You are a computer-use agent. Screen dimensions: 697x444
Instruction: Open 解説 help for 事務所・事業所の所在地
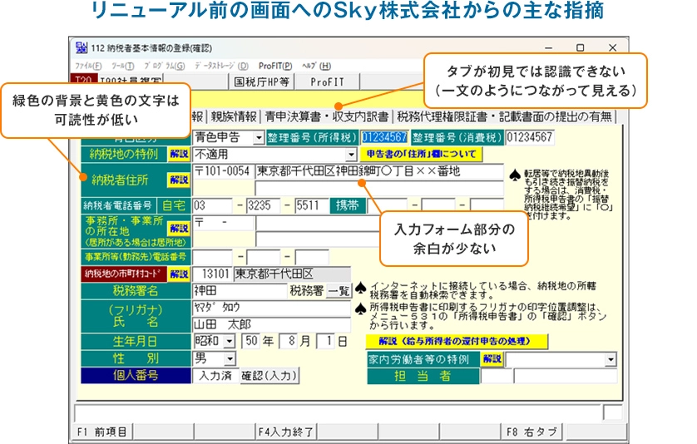click(x=179, y=227)
